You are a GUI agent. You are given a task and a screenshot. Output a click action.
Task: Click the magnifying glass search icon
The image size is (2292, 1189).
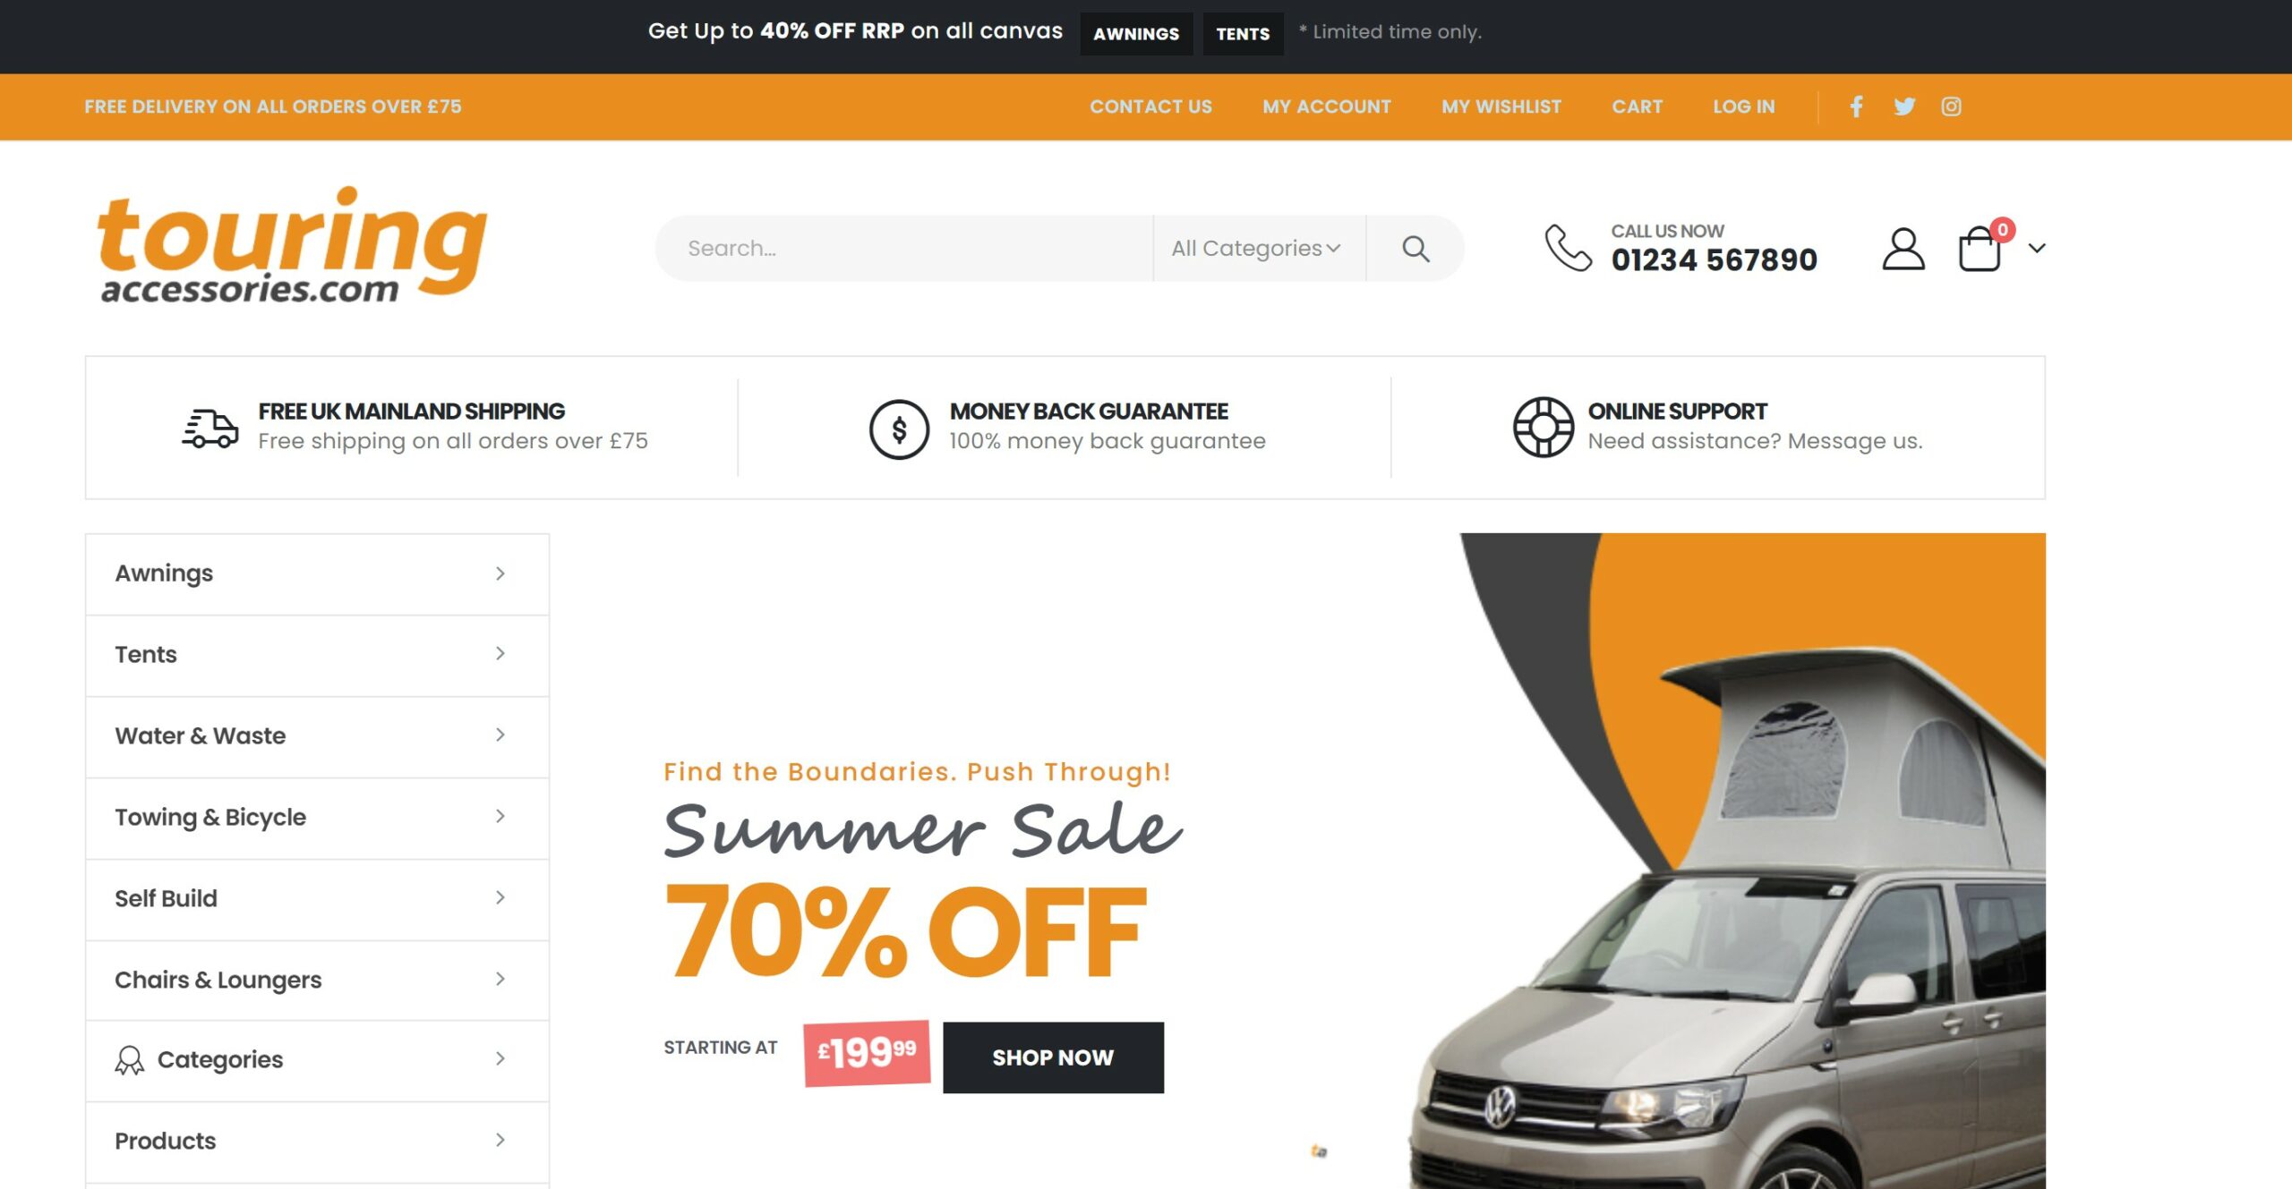point(1415,248)
